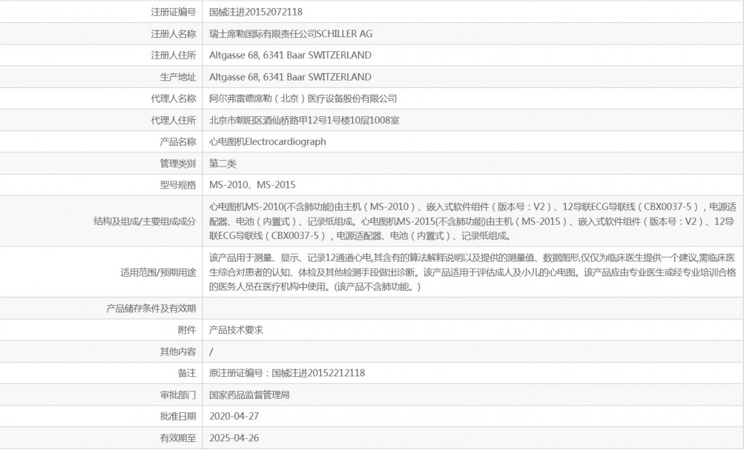The width and height of the screenshot is (744, 450).
Task: Click the 代理人名称 label
Action: point(174,98)
